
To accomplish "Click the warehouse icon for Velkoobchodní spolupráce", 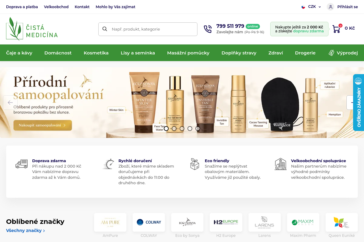I will pyautogui.click(x=281, y=164).
